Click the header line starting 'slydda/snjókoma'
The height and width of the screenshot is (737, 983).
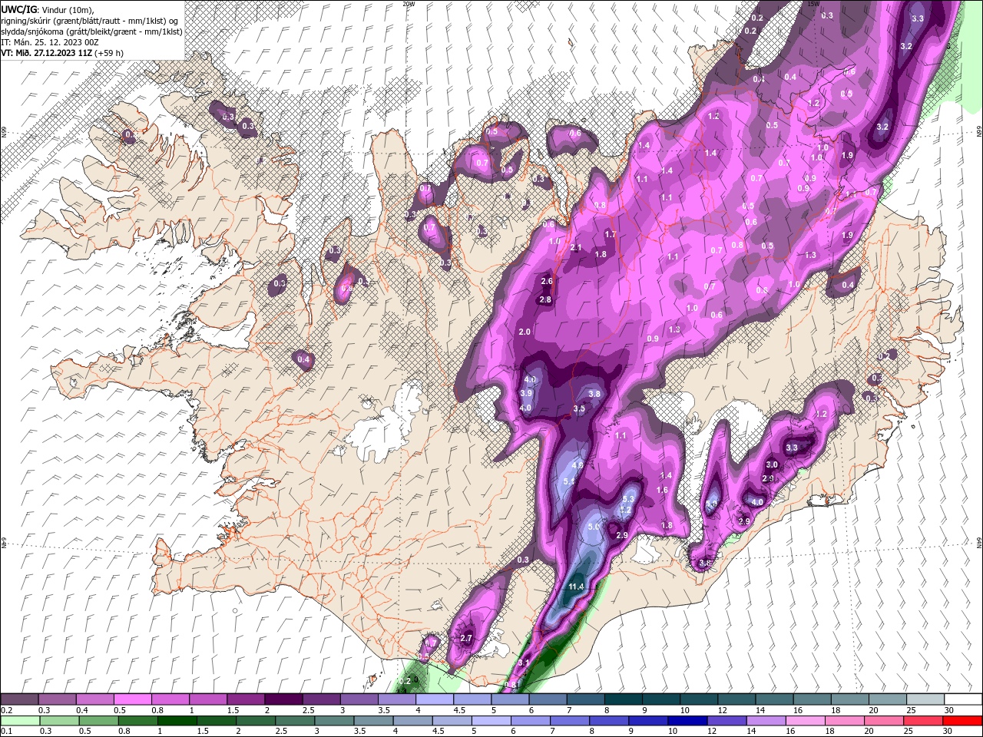[x=92, y=31]
